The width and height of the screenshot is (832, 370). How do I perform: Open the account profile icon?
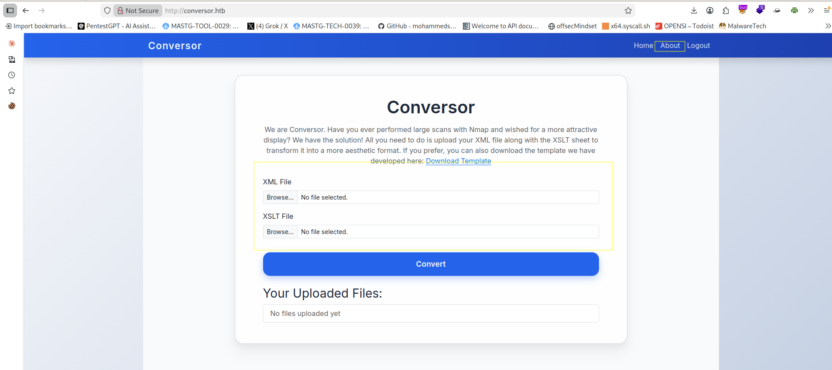pos(710,10)
